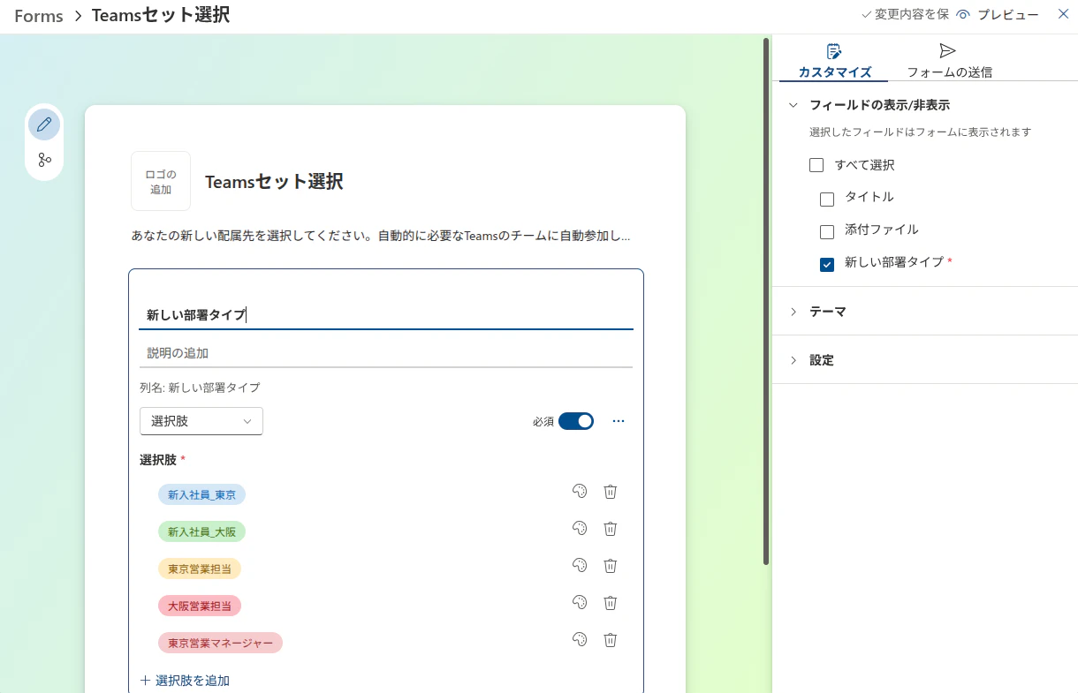This screenshot has height=693, width=1078.
Task: Select the 大阪営業担当 choice pill
Action: click(200, 606)
